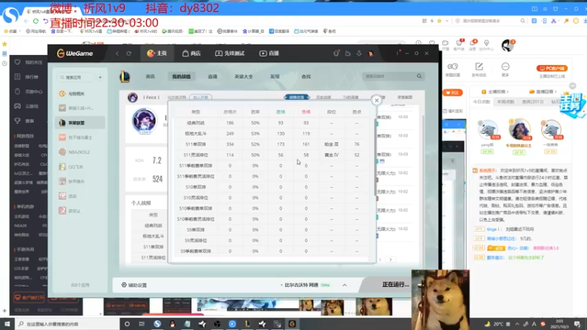Click the stats popup vertical scrollbar

pyautogui.click(x=375, y=156)
